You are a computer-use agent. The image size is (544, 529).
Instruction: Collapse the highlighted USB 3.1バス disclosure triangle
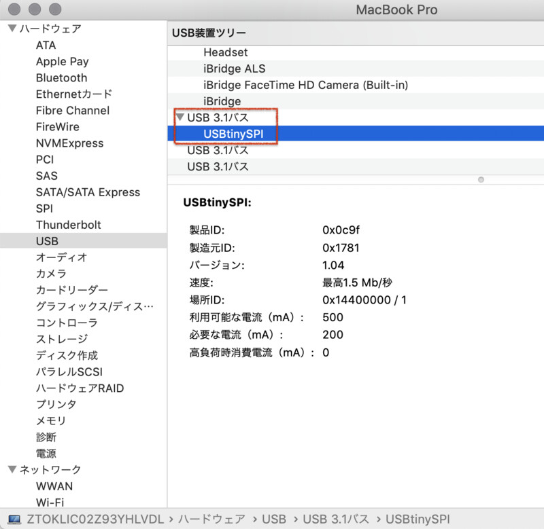(x=180, y=117)
